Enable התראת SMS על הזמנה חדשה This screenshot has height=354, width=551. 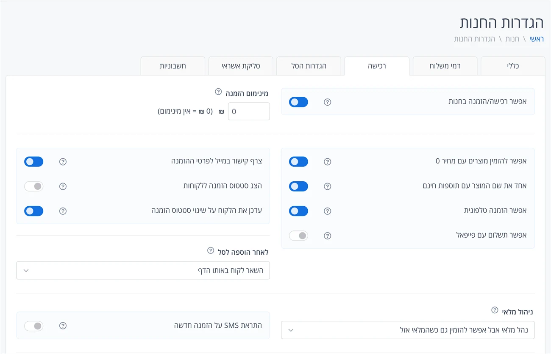tap(34, 326)
